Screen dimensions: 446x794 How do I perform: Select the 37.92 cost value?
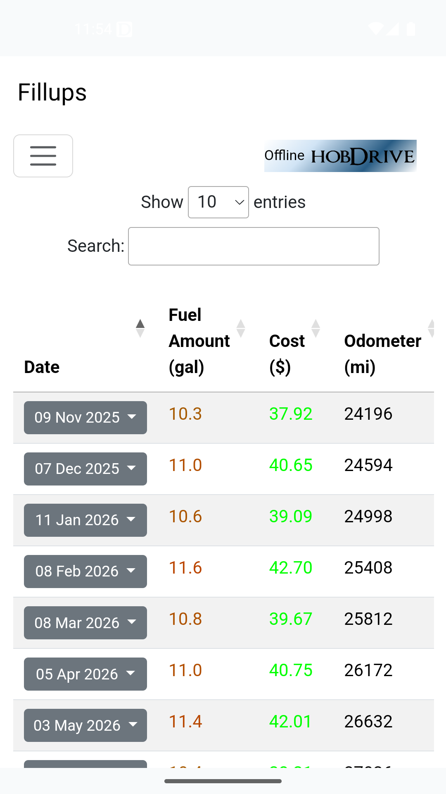coord(291,414)
